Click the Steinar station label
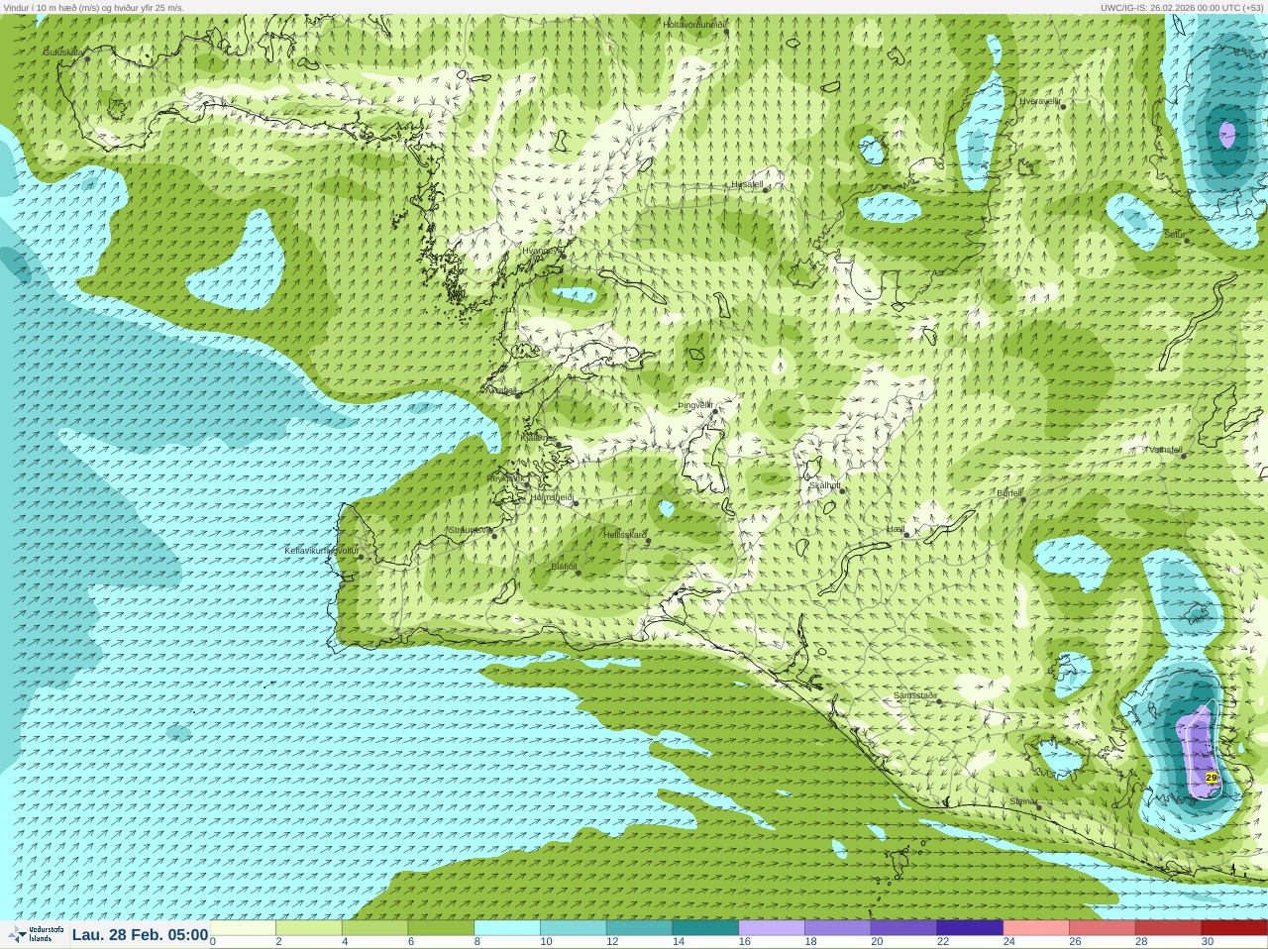This screenshot has width=1268, height=949. click(x=1023, y=801)
